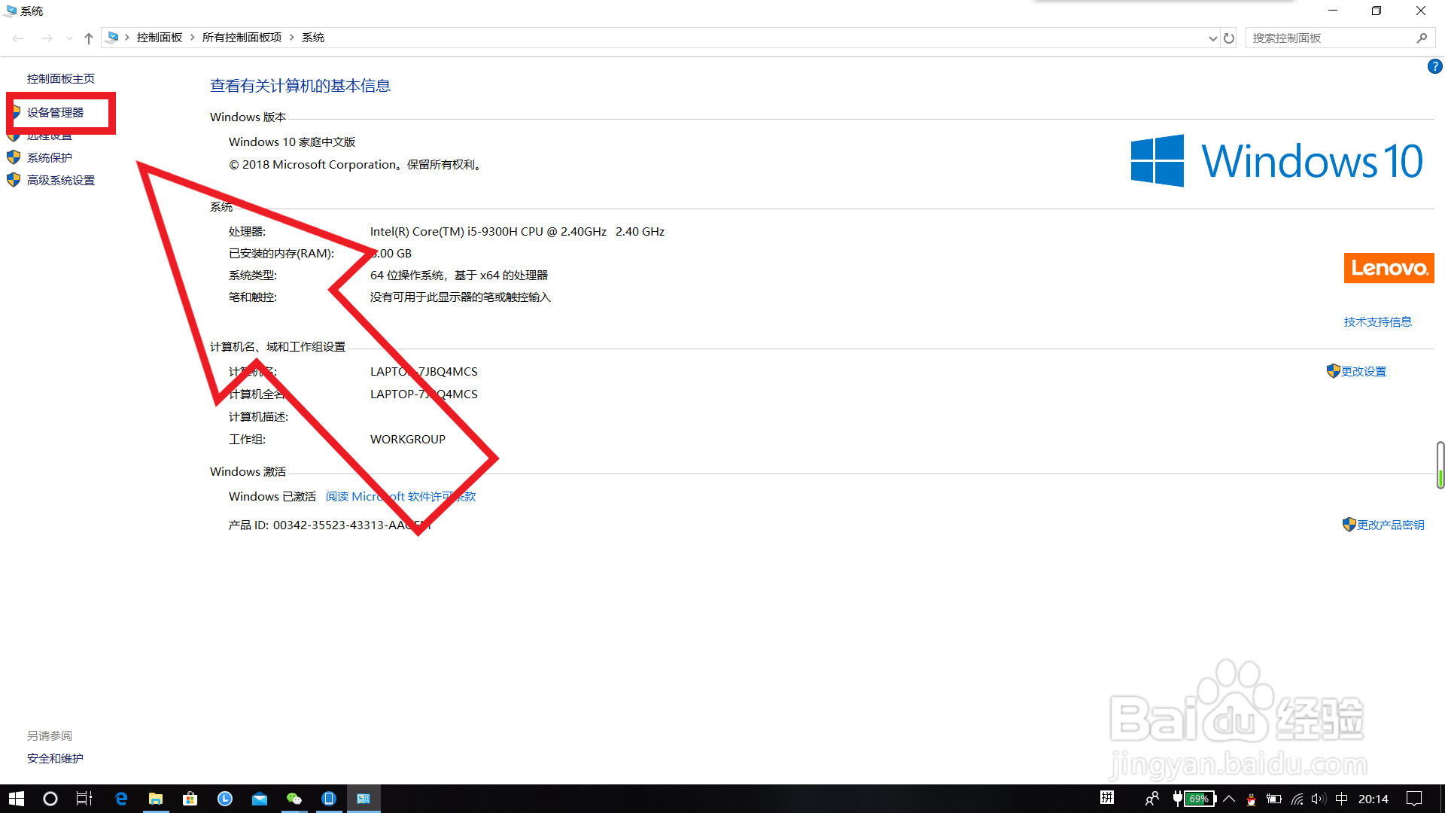Open 系统保护 in the sidebar
Screen dimensions: 1445x813
point(50,158)
